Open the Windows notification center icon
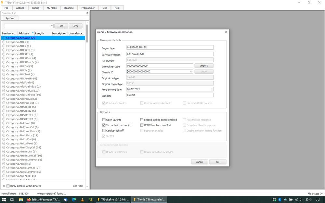325x203 pixels. (x=318, y=200)
